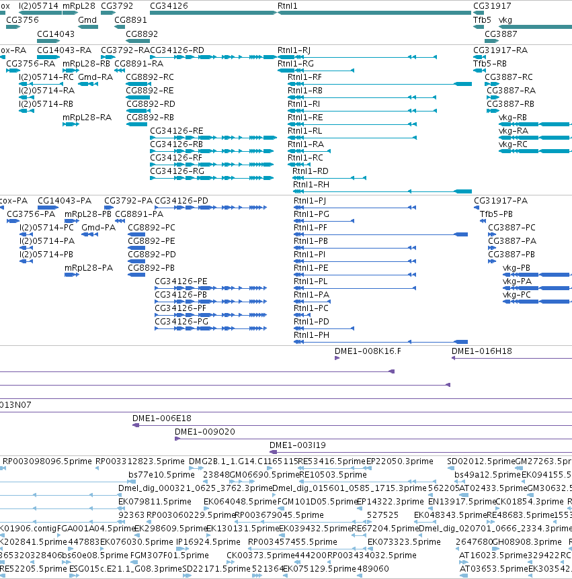This screenshot has width=572, height=579.
Task: Select transcript Rtnl1-RJ label
Action: 294,50
